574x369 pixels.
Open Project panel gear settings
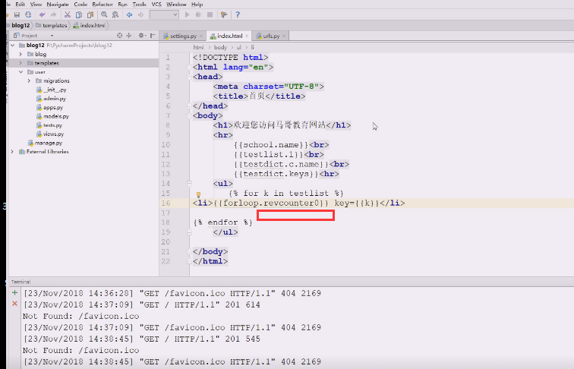[142, 36]
